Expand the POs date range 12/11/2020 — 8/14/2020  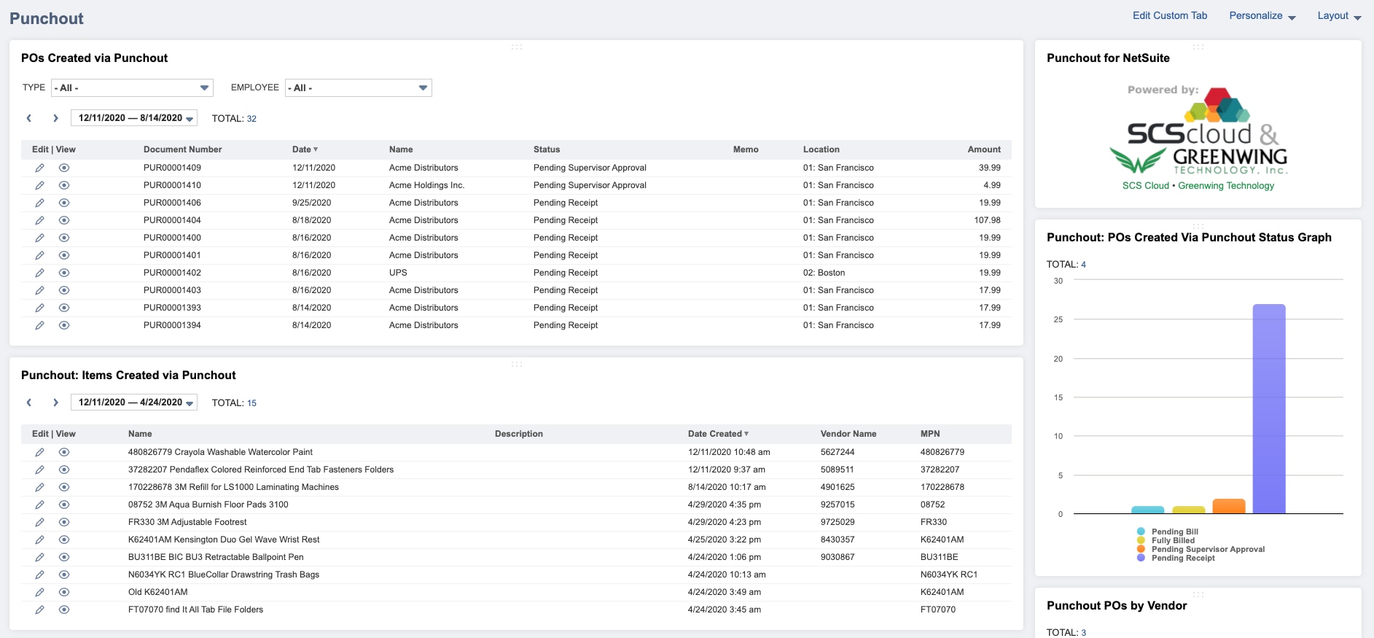coord(134,118)
